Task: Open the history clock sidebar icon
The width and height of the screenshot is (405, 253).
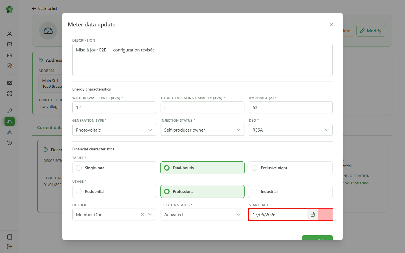Action: (x=10, y=143)
